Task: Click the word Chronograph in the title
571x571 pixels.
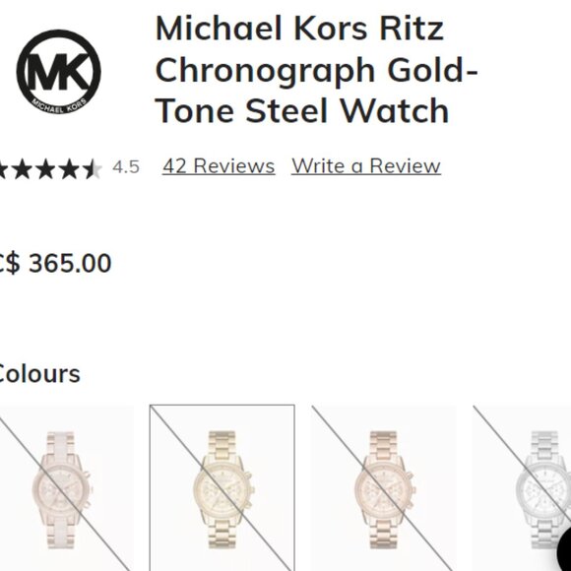Action: (265, 71)
